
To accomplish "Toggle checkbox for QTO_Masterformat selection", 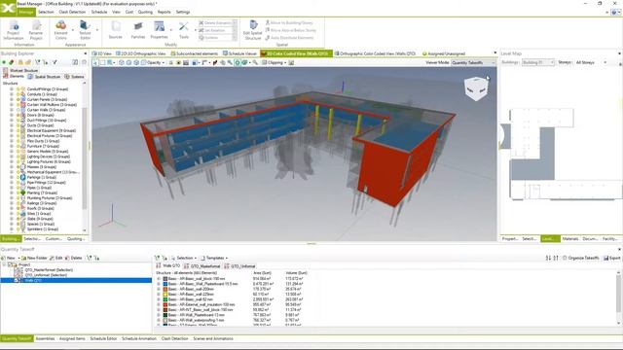I will point(17,270).
